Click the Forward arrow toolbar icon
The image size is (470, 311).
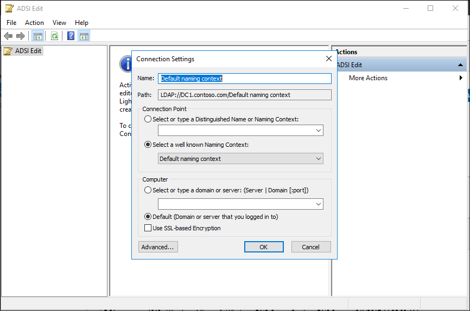tap(21, 36)
